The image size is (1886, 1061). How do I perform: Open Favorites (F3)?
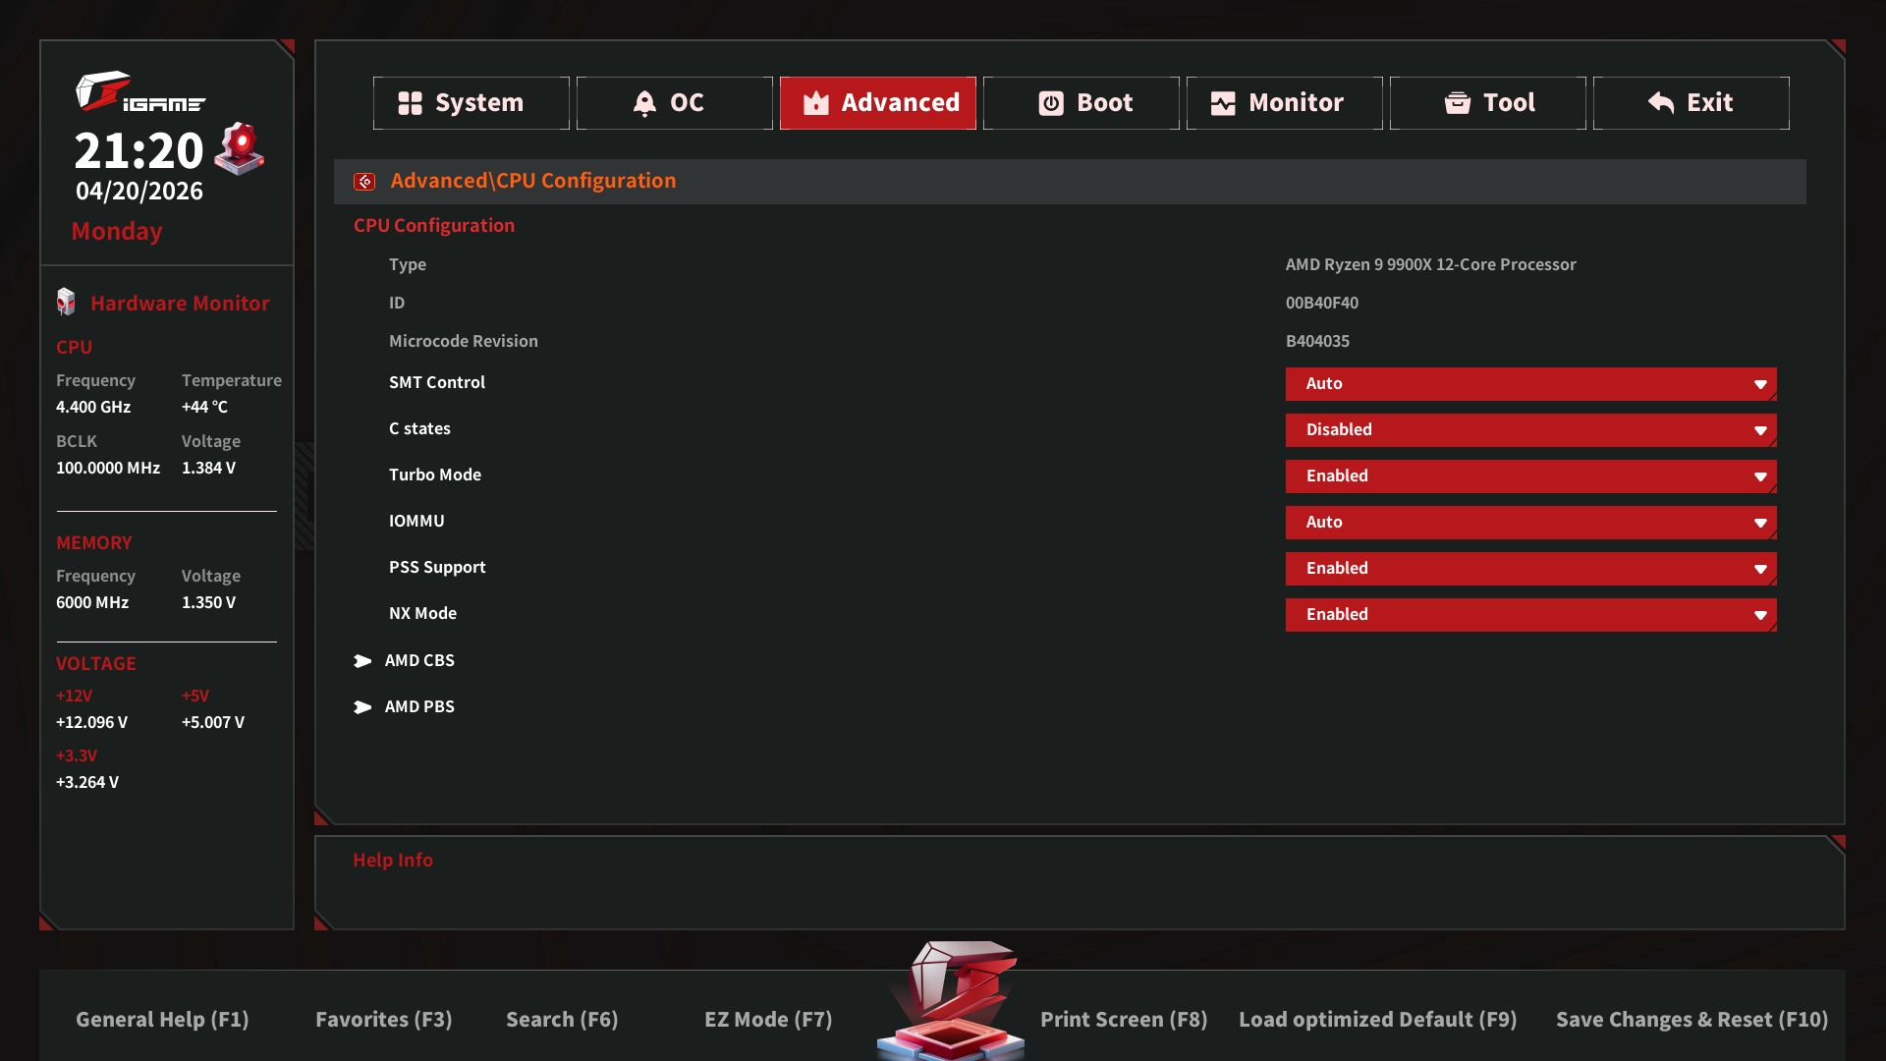coord(384,1020)
